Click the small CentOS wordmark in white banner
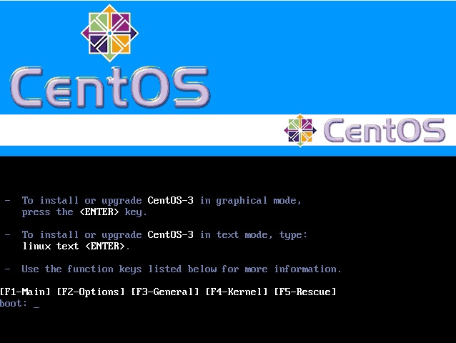This screenshot has height=343, width=456. point(385,131)
